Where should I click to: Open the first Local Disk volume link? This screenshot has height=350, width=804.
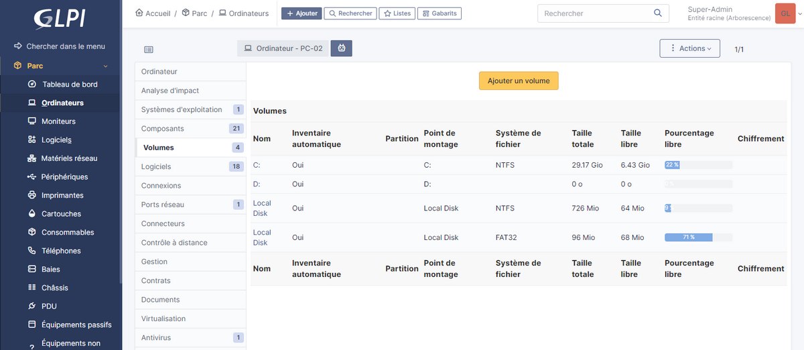tap(261, 208)
